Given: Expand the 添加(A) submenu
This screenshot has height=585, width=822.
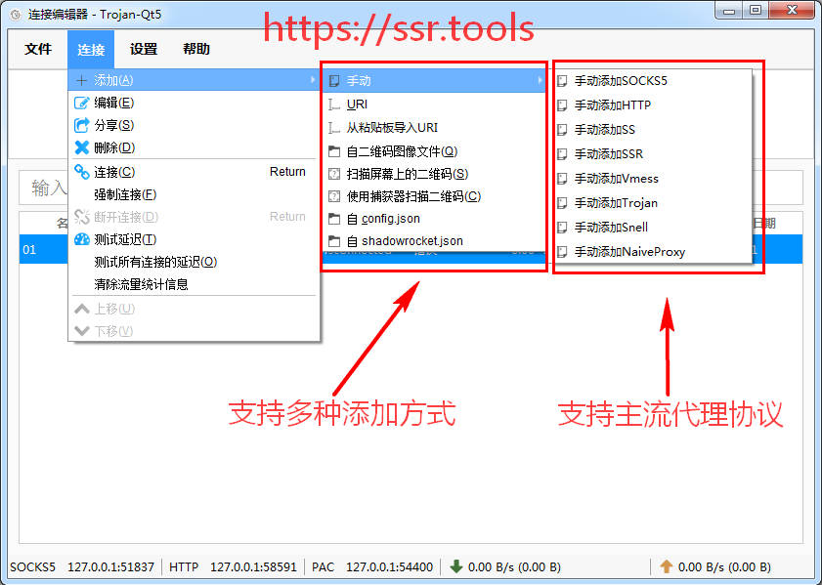Looking at the screenshot, I should tap(194, 80).
